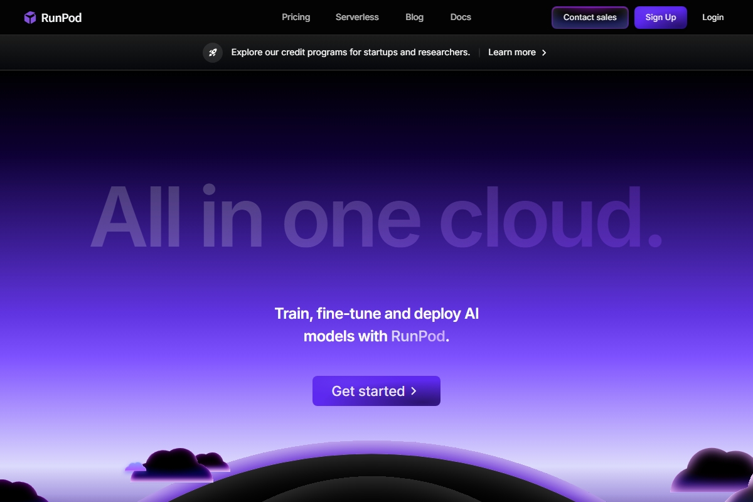The image size is (753, 502).
Task: Click the small light purple cloud
Action: pos(135,467)
